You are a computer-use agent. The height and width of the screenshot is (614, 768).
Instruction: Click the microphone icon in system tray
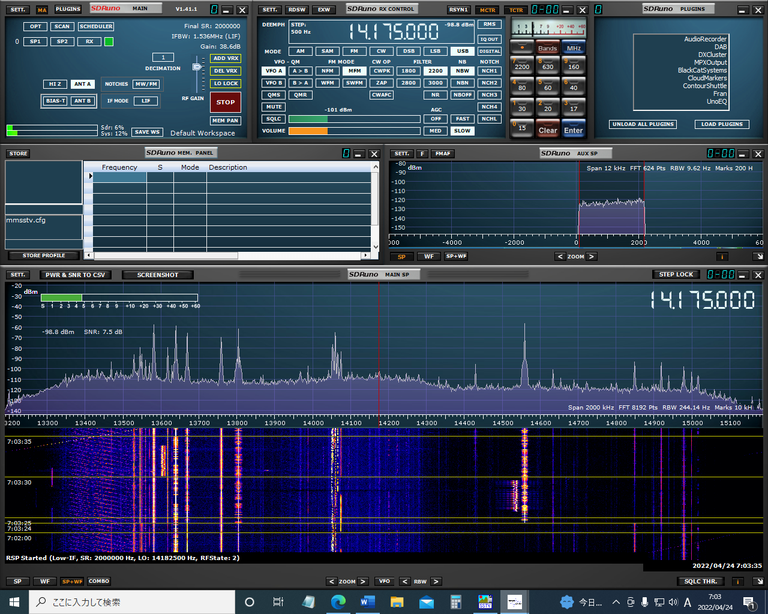tap(644, 602)
